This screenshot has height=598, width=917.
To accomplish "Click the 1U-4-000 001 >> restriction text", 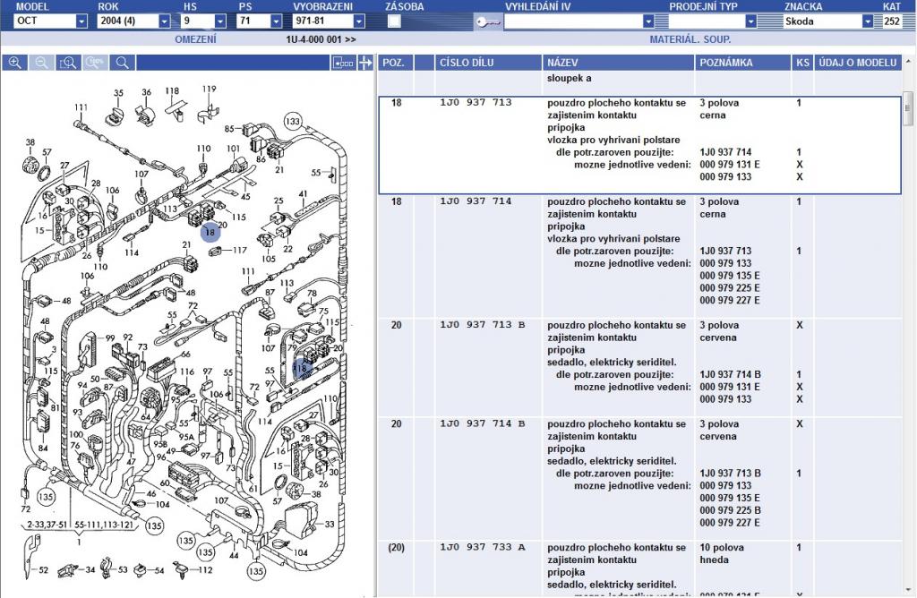I will click(x=321, y=39).
